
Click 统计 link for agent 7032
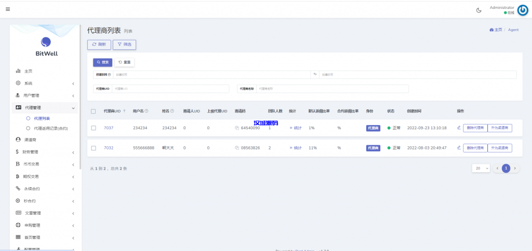point(296,148)
